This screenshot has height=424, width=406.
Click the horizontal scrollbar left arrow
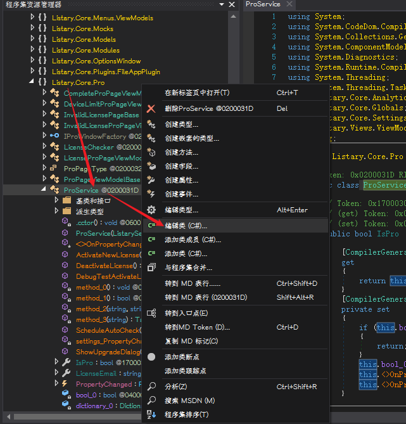pyautogui.click(x=8, y=416)
